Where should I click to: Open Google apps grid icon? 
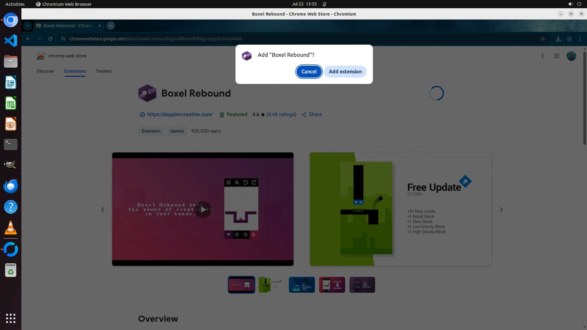point(556,56)
